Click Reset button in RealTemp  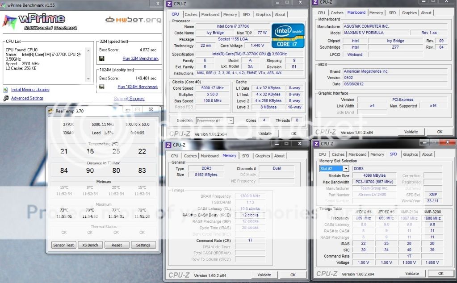(117, 245)
